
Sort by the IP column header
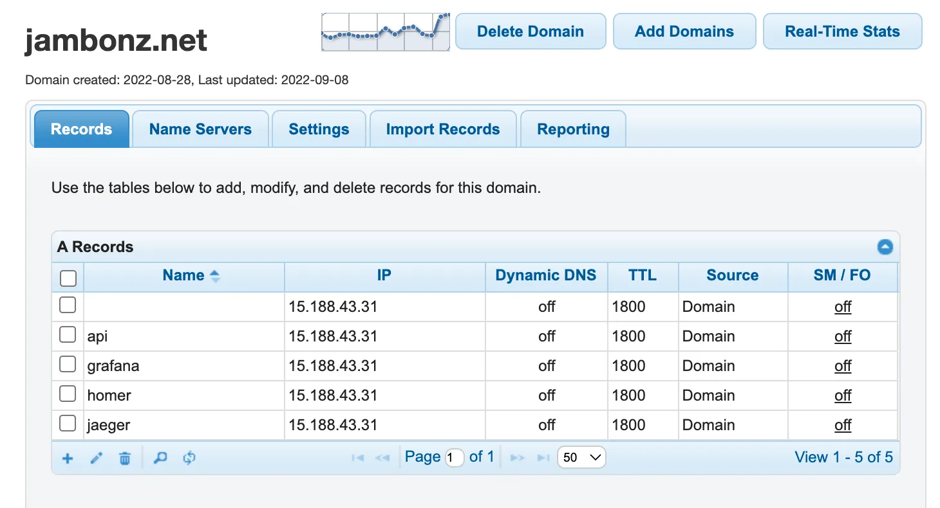[x=384, y=276]
